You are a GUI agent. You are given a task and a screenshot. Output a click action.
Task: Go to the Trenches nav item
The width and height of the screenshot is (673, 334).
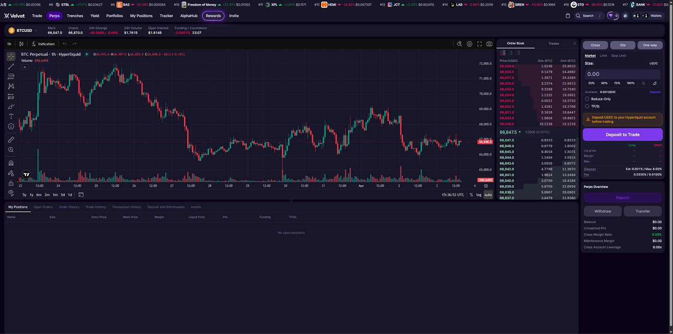click(x=75, y=16)
